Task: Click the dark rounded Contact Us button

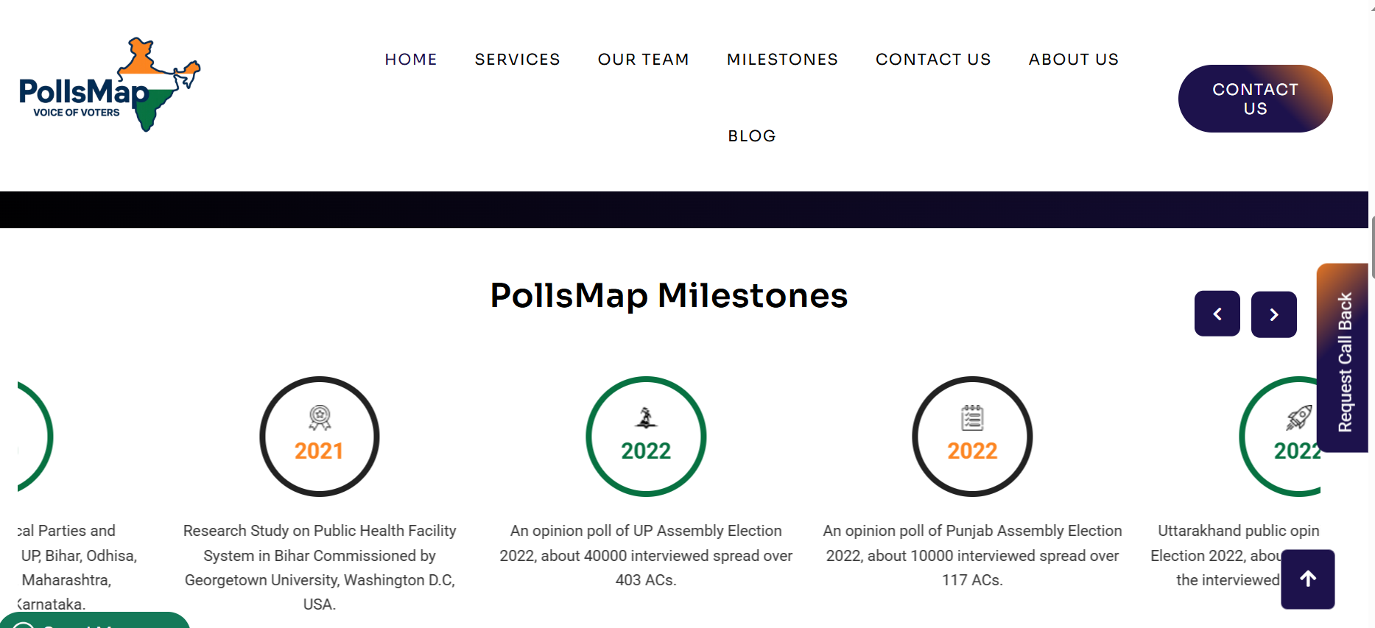Action: click(1256, 99)
